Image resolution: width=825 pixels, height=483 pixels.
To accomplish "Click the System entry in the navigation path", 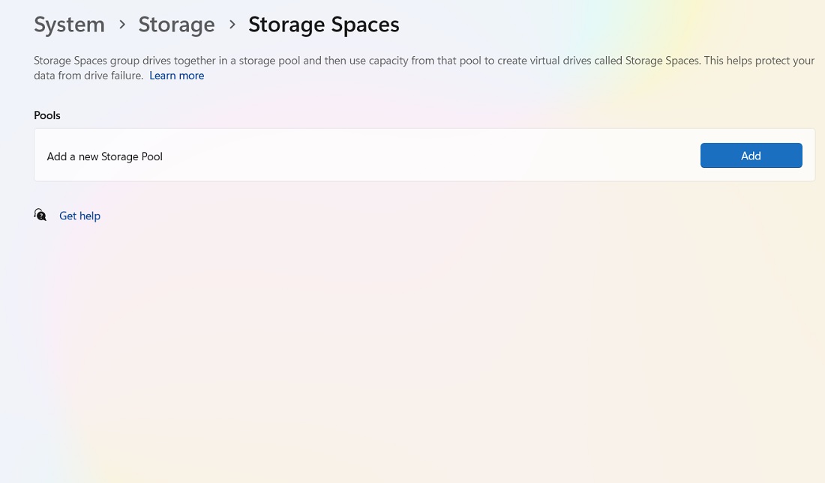I will point(69,24).
